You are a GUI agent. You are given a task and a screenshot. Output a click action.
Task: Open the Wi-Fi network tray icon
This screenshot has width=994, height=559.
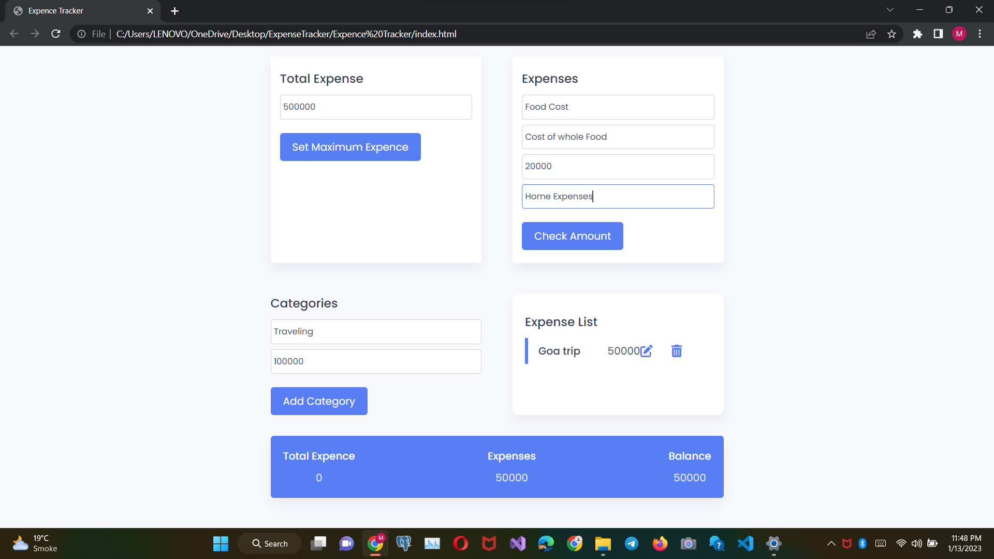click(x=901, y=543)
